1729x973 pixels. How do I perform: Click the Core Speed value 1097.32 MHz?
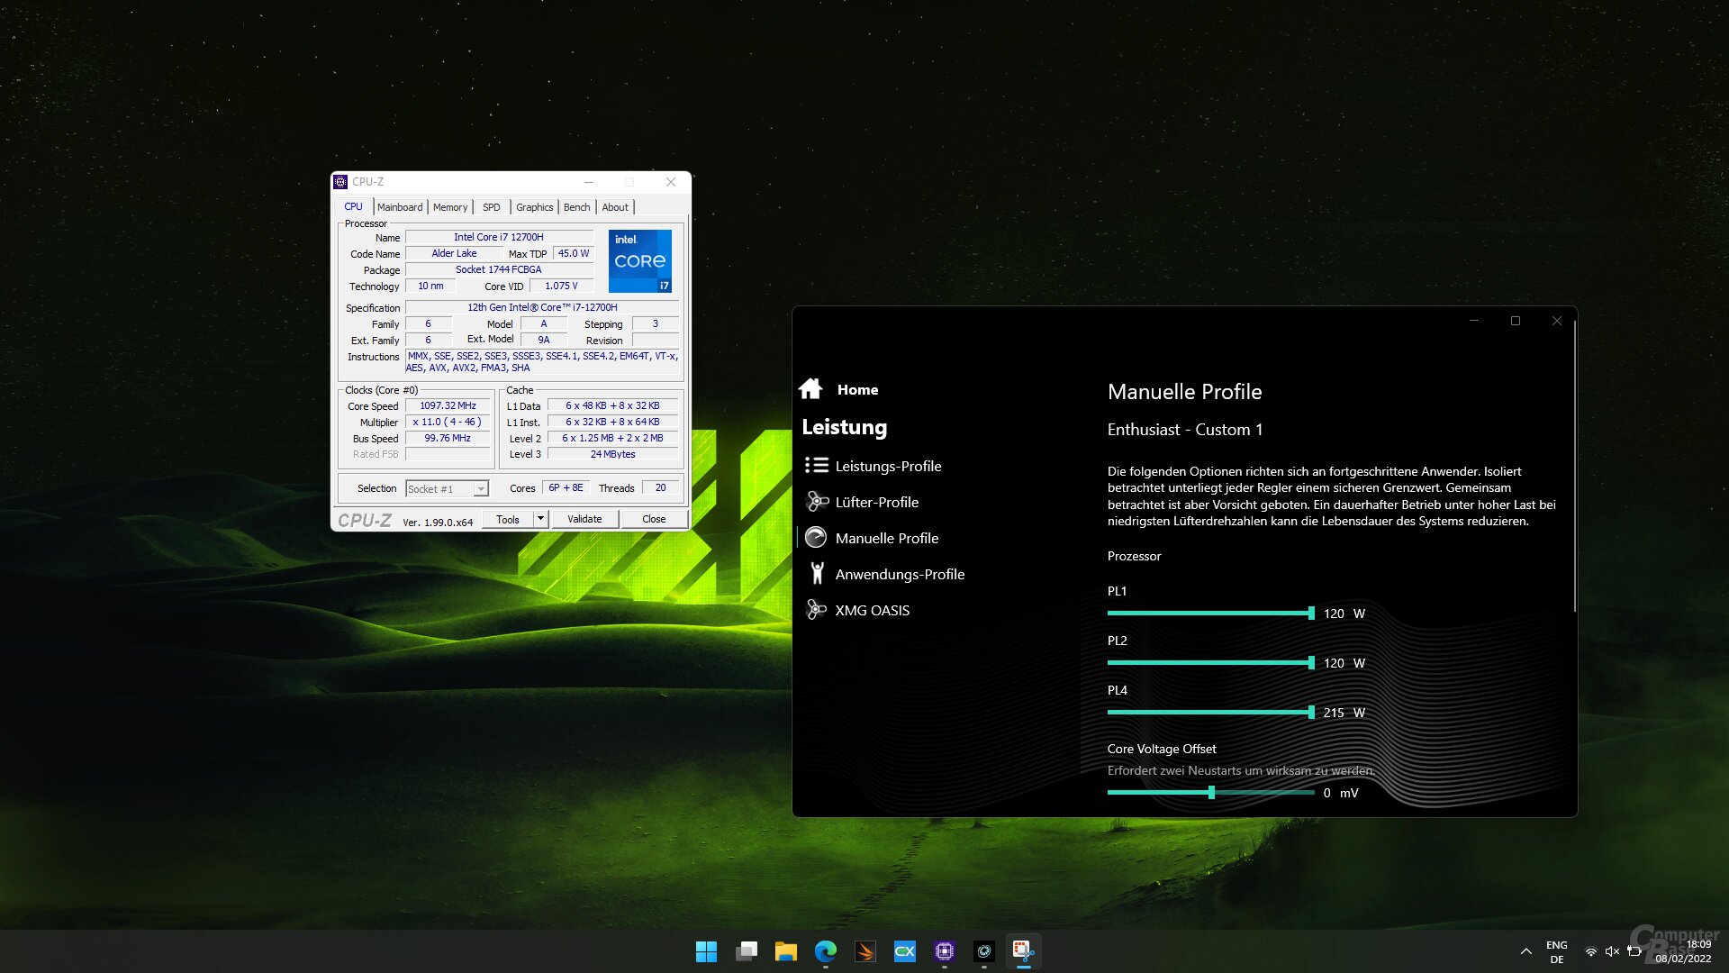pos(448,405)
